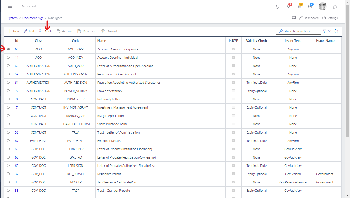Select the radio button for POWER_ATTRNY row
Image resolution: width=350 pixels, height=198 pixels.
(x=8, y=91)
